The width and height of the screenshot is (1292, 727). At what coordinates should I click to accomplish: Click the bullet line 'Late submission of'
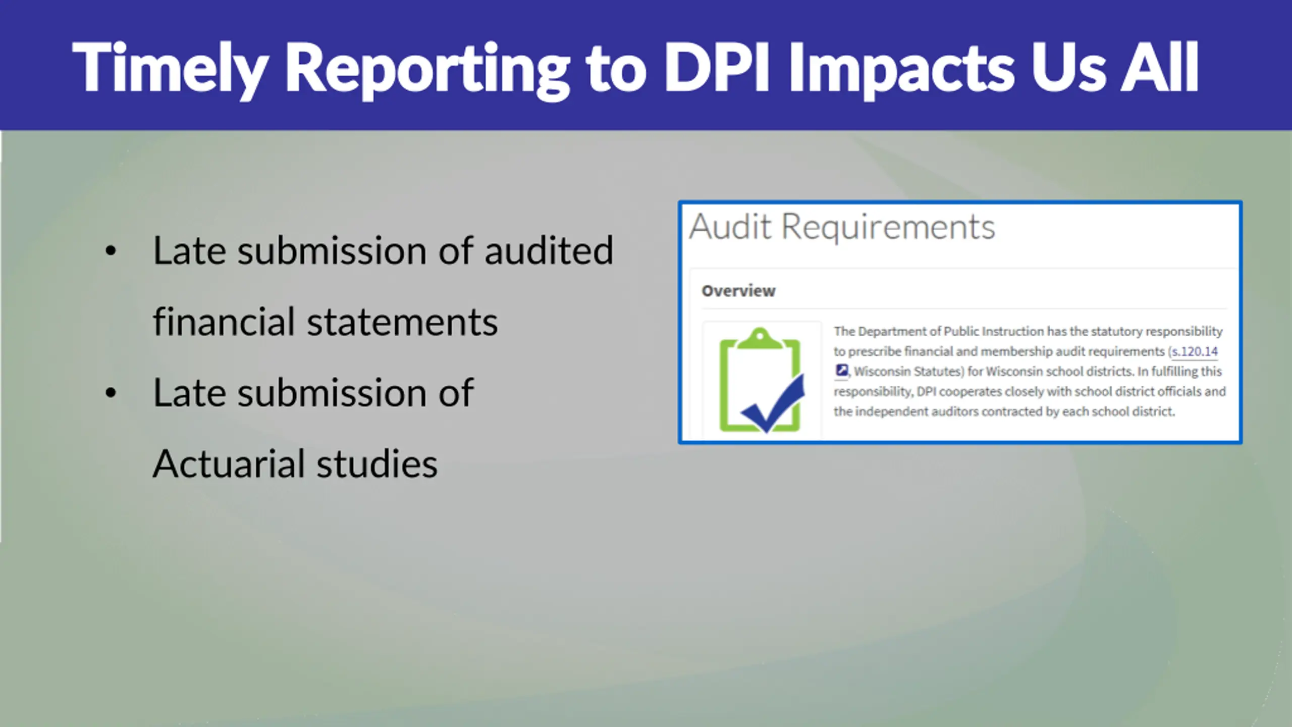point(313,393)
